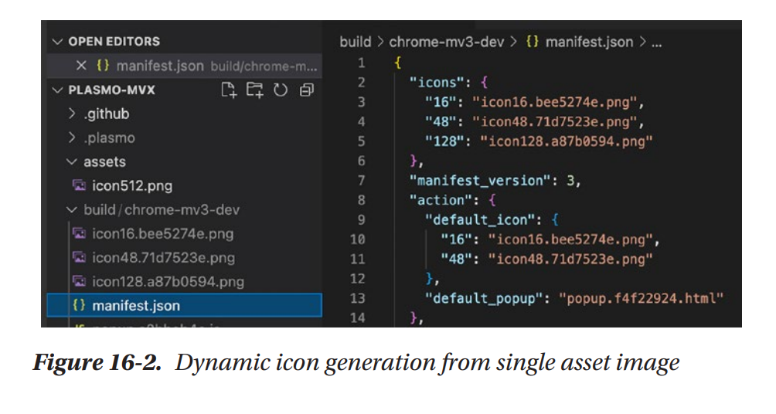
Task: Click the build breadcrumb segment
Action: click(x=355, y=42)
